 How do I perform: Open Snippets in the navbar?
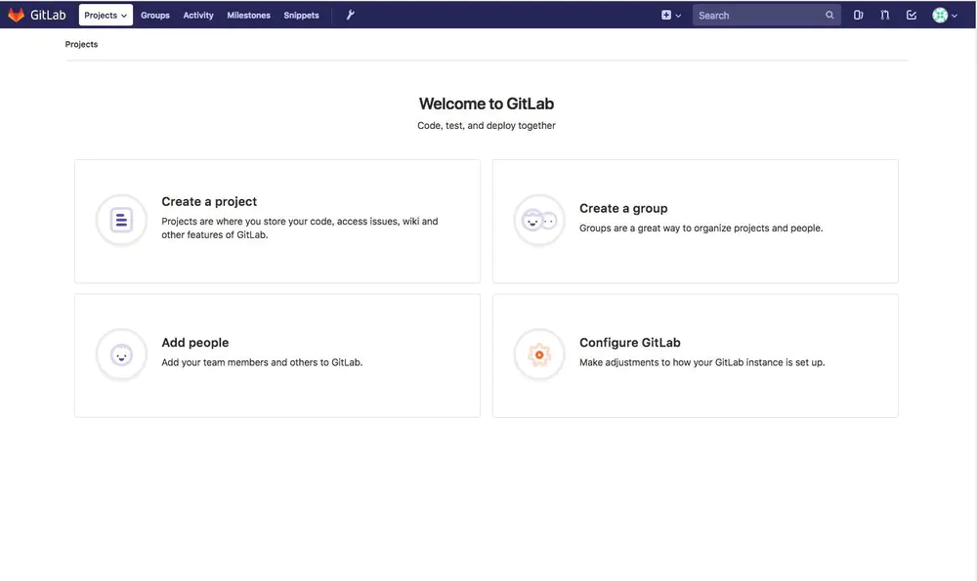(x=301, y=15)
